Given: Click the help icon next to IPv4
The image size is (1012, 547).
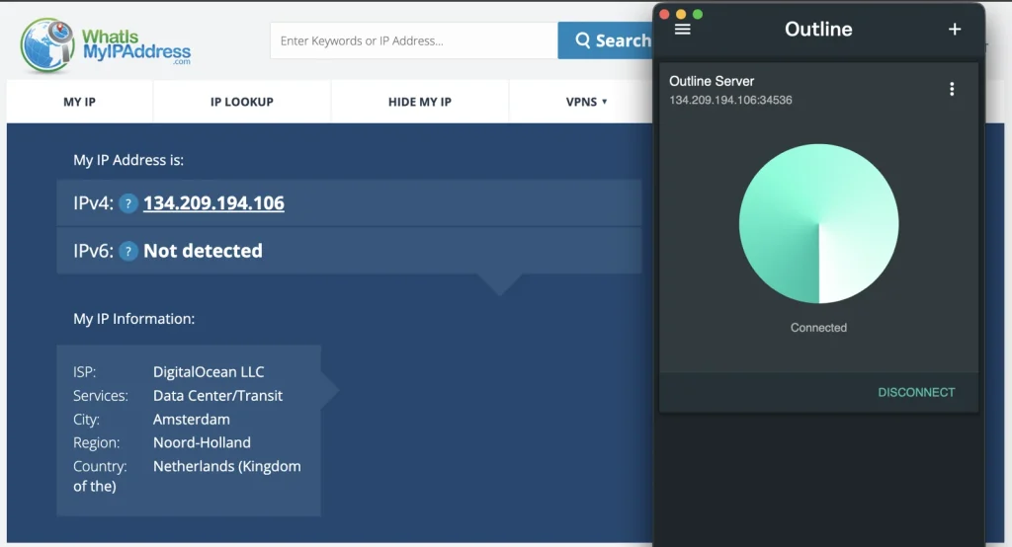Looking at the screenshot, I should (x=127, y=204).
